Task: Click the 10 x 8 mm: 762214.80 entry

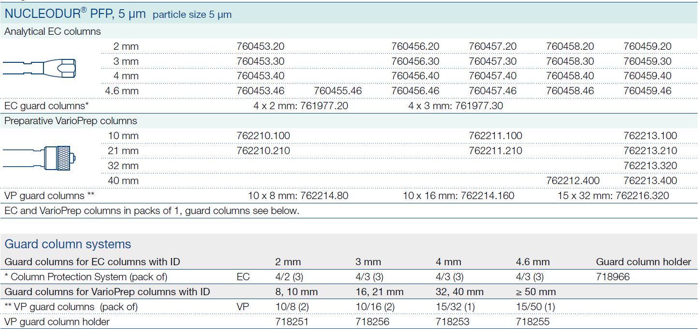Action: [x=298, y=196]
